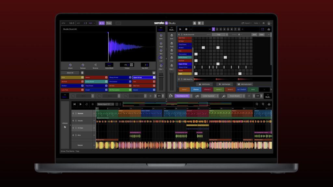
Task: Toggle the loop icon in timeline transport
Action: (87, 104)
